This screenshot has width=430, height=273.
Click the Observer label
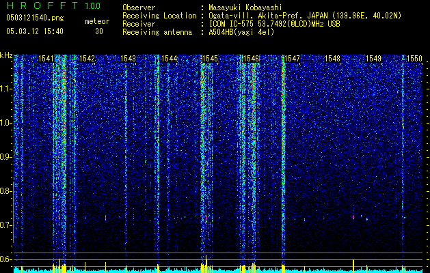(139, 8)
